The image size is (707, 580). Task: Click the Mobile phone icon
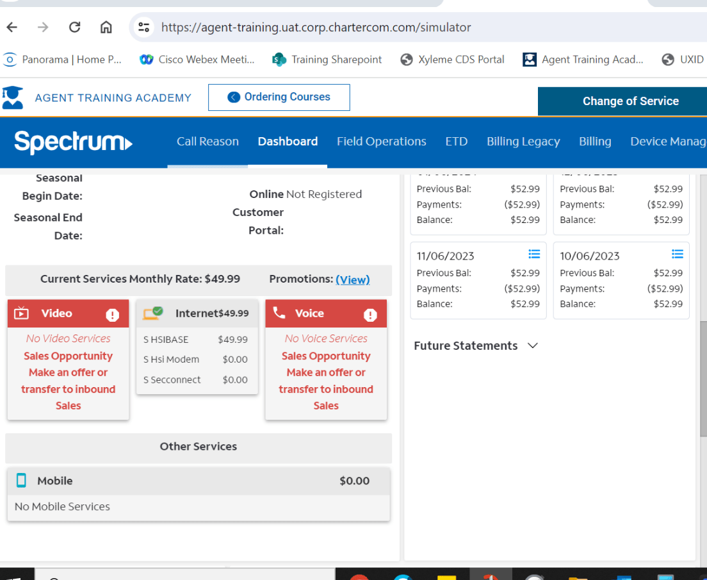pyautogui.click(x=22, y=481)
